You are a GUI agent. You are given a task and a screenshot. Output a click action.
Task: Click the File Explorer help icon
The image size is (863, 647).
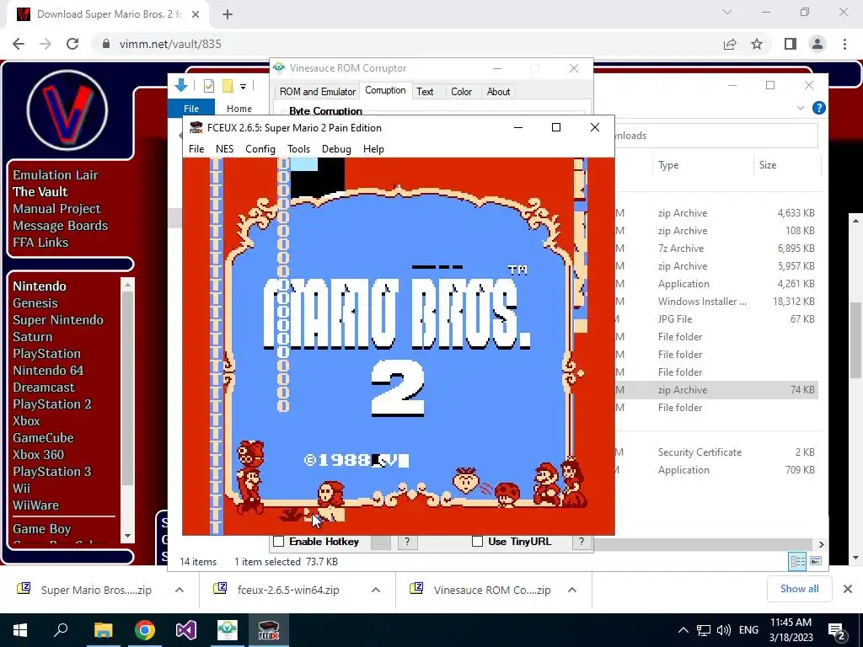tap(818, 108)
